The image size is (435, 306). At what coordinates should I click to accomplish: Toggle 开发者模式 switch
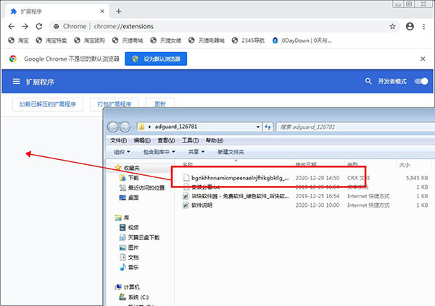click(421, 82)
